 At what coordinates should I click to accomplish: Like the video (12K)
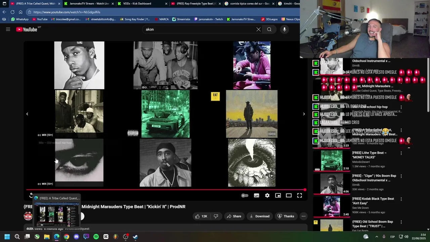pos(201,216)
